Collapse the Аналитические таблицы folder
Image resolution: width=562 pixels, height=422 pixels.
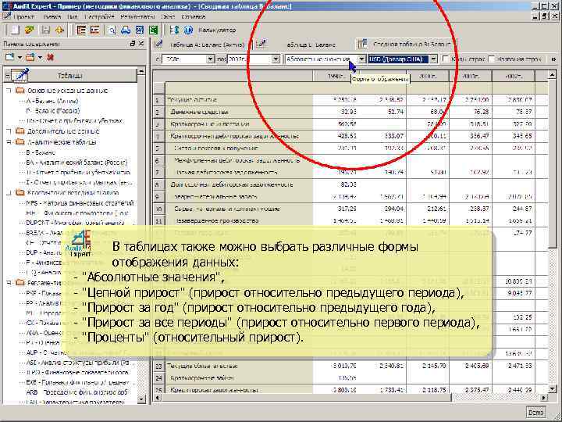coord(9,142)
